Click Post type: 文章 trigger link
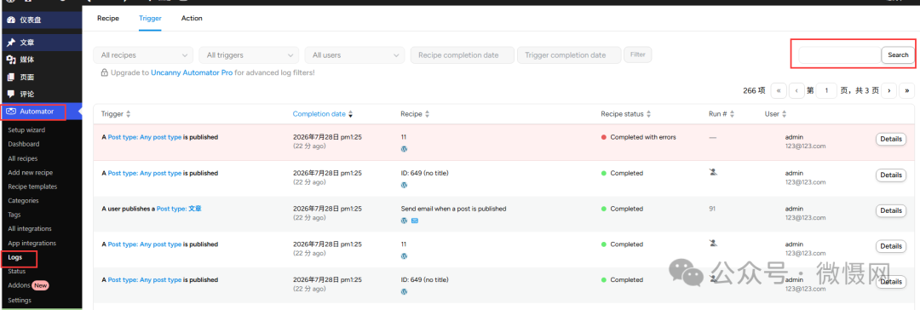Image resolution: width=920 pixels, height=310 pixels. [179, 209]
